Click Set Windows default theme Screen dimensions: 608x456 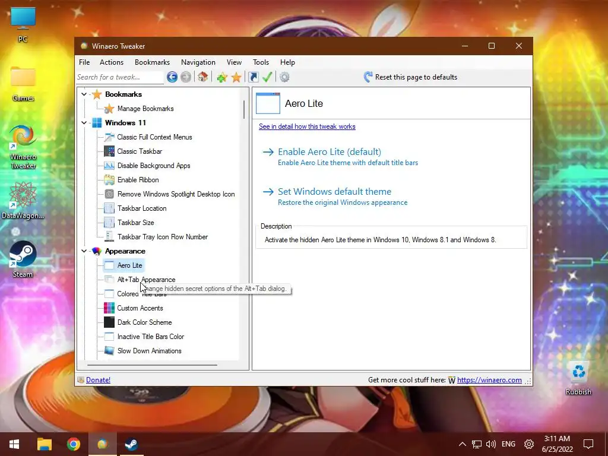[335, 192]
